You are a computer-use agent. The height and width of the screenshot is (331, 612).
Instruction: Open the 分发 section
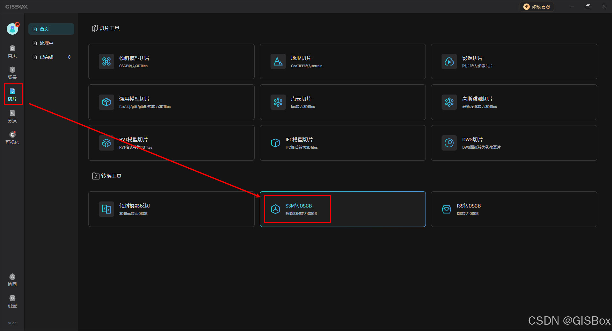tap(12, 116)
